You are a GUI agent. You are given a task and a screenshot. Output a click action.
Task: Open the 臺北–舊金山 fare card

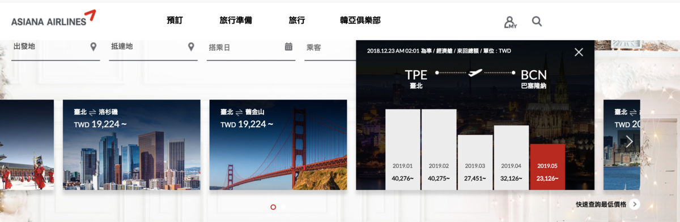278,145
